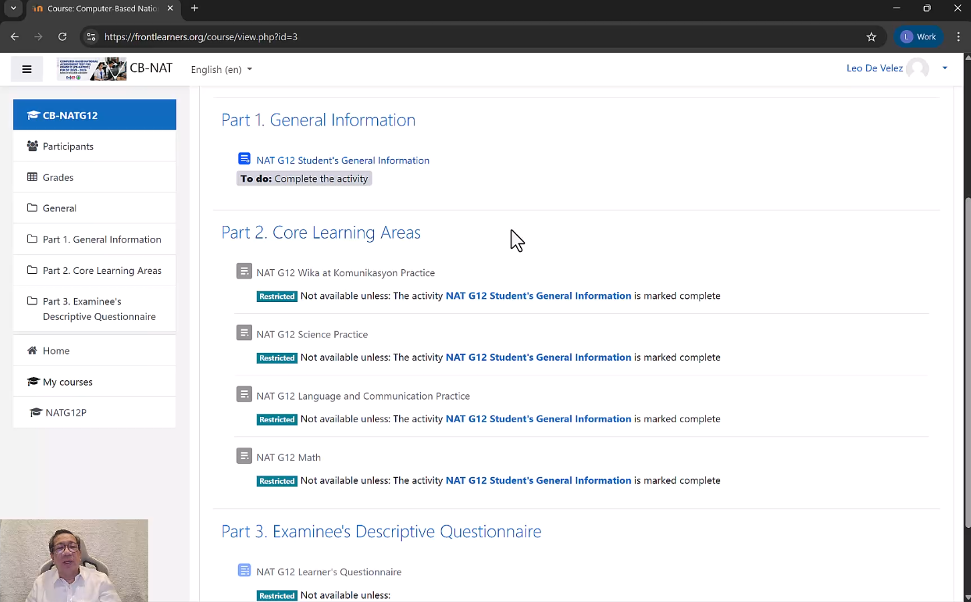Viewport: 971px width, 602px height.
Task: Click the Home icon in sidebar
Action: point(31,350)
